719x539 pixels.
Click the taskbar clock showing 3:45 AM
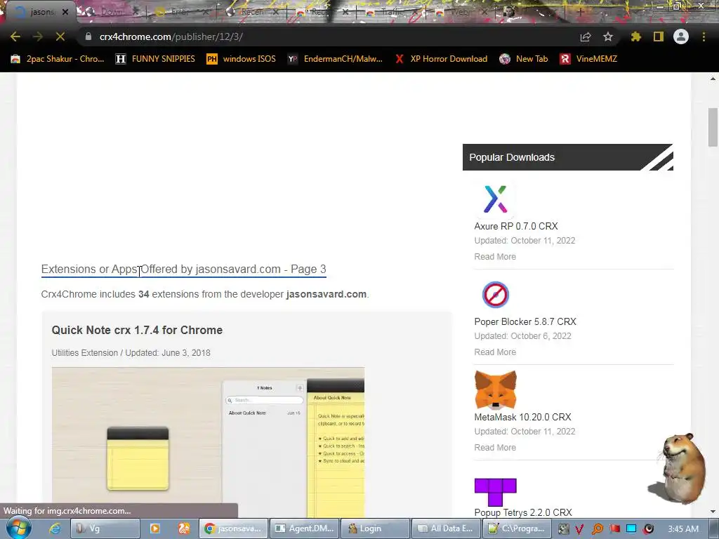coord(683,529)
